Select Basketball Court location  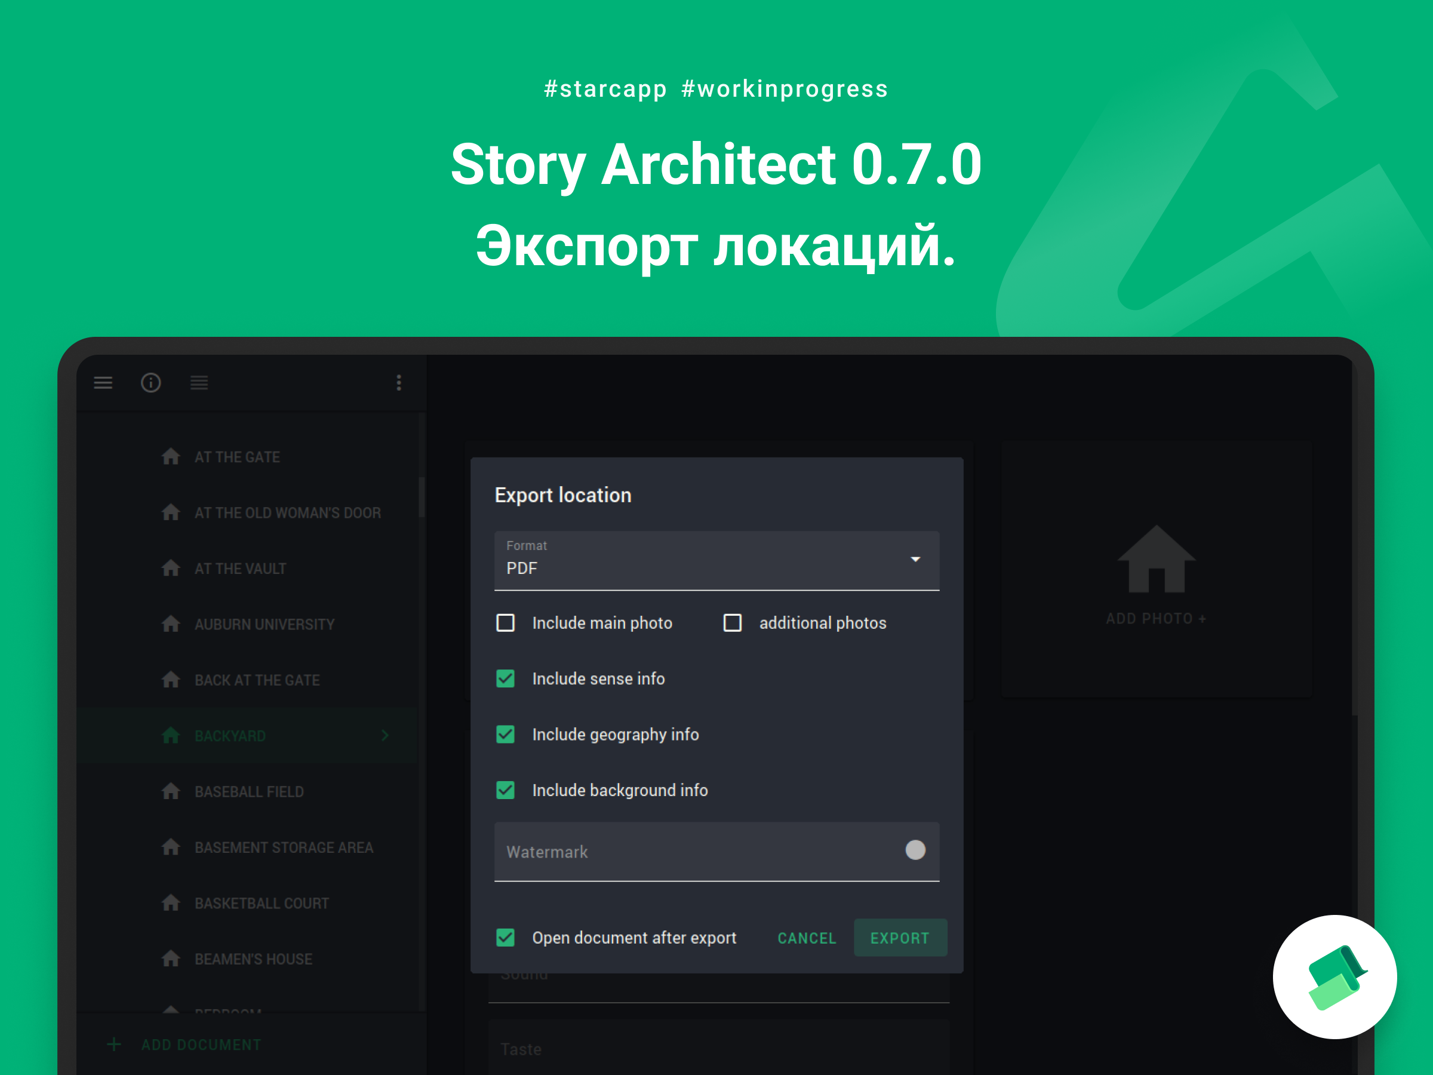262,902
